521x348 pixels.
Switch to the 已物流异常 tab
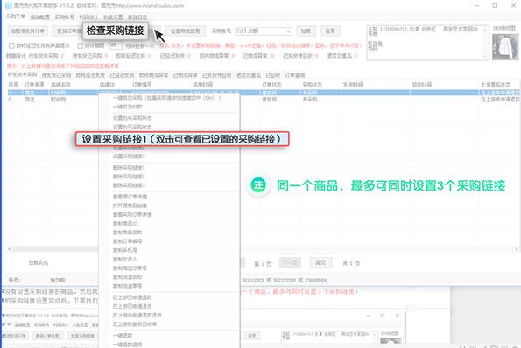pos(185,75)
